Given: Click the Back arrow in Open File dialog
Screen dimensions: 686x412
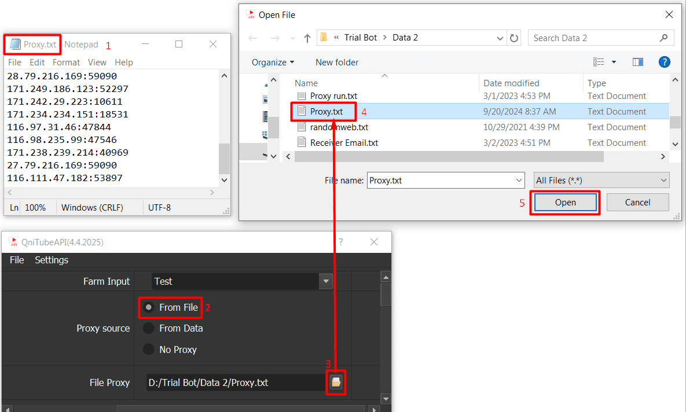Looking at the screenshot, I should [x=253, y=39].
